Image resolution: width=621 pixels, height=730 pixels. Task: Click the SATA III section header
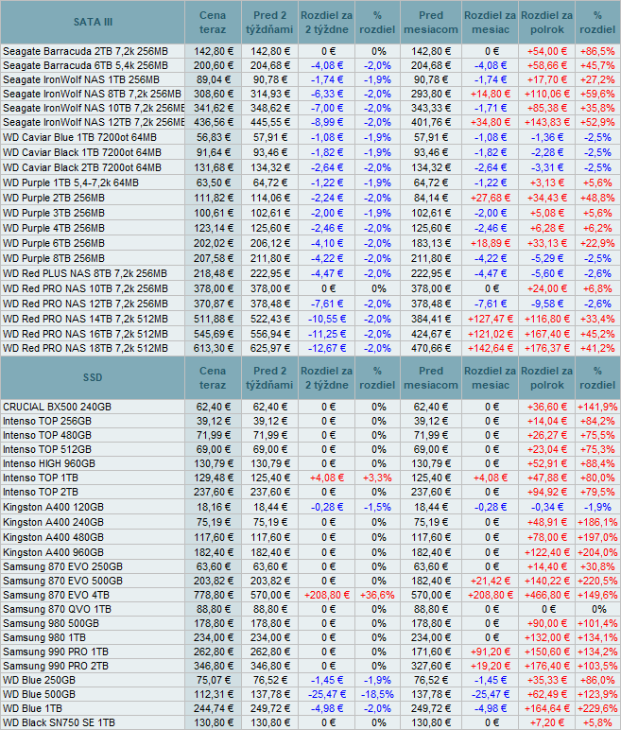pyautogui.click(x=91, y=21)
